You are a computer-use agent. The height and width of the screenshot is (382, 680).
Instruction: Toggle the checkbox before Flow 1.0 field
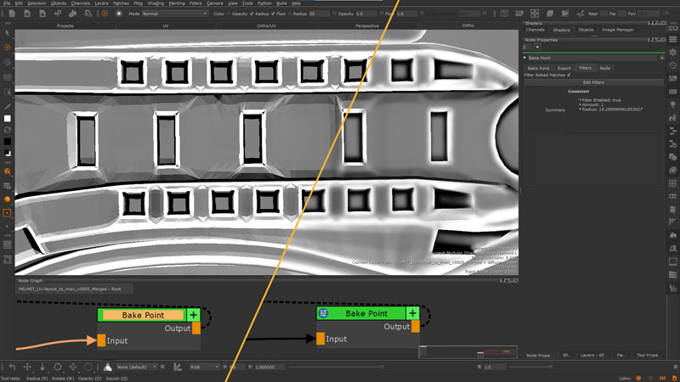tap(382, 14)
